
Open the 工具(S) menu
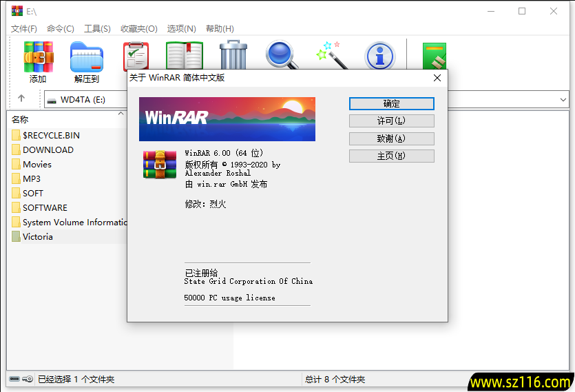(97, 29)
